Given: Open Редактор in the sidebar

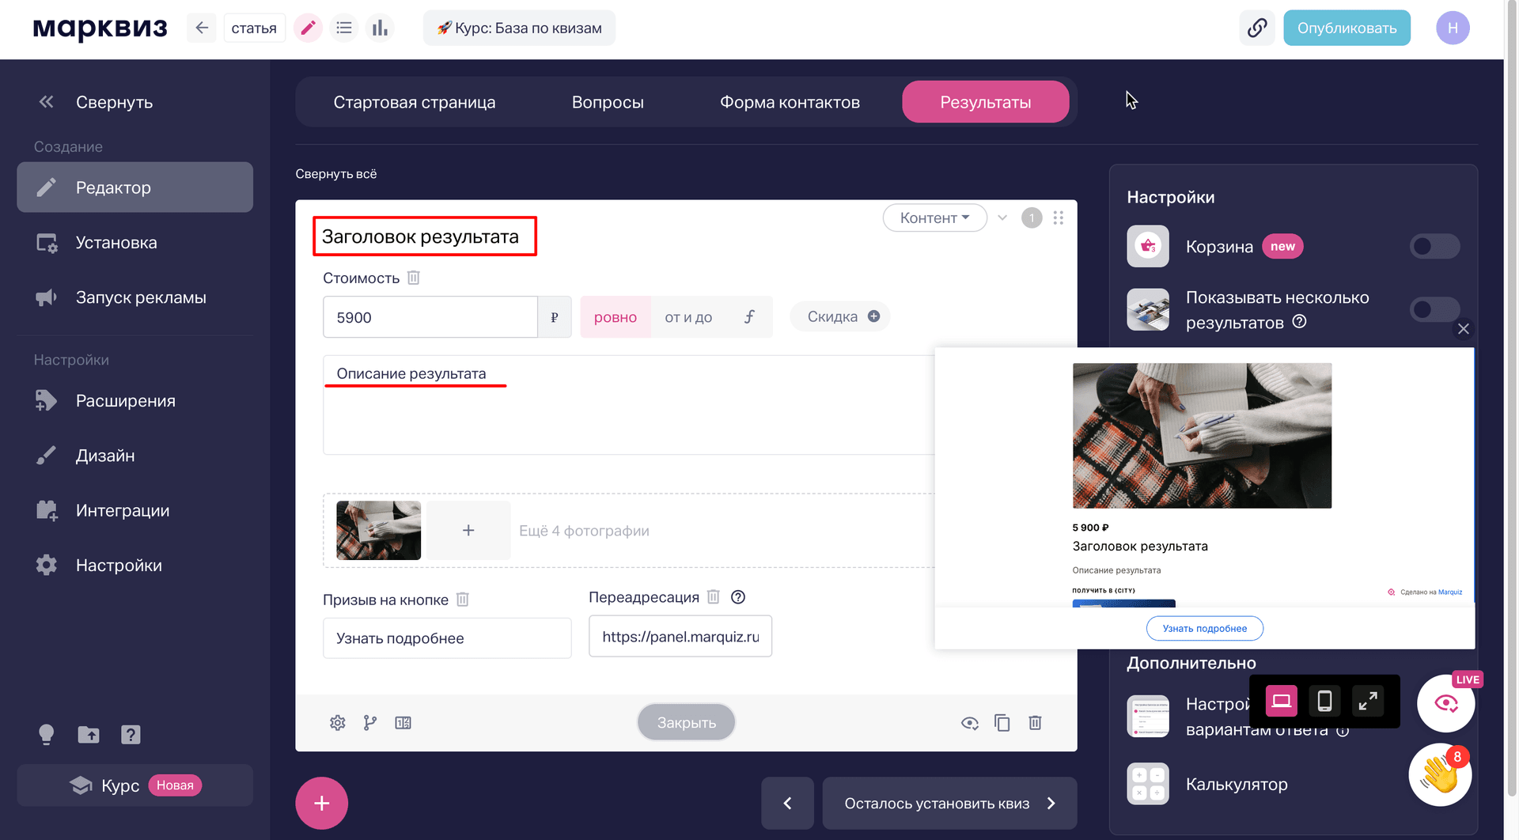Looking at the screenshot, I should click(x=134, y=187).
